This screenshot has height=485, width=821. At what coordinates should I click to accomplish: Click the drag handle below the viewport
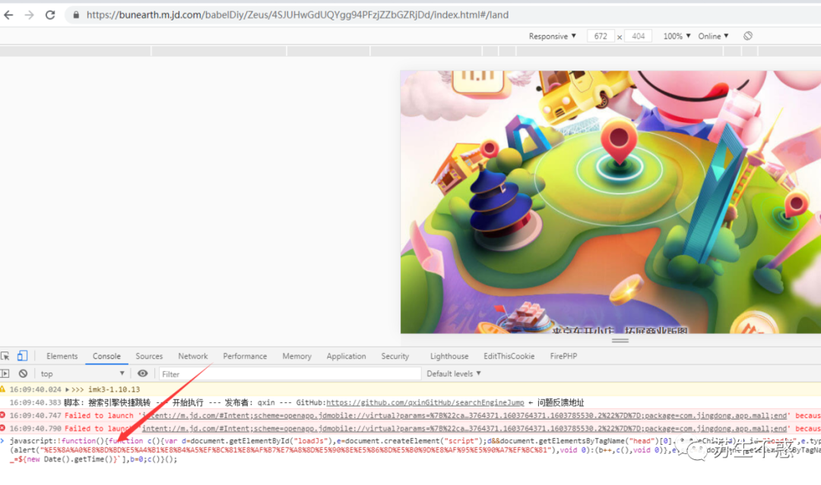620,340
